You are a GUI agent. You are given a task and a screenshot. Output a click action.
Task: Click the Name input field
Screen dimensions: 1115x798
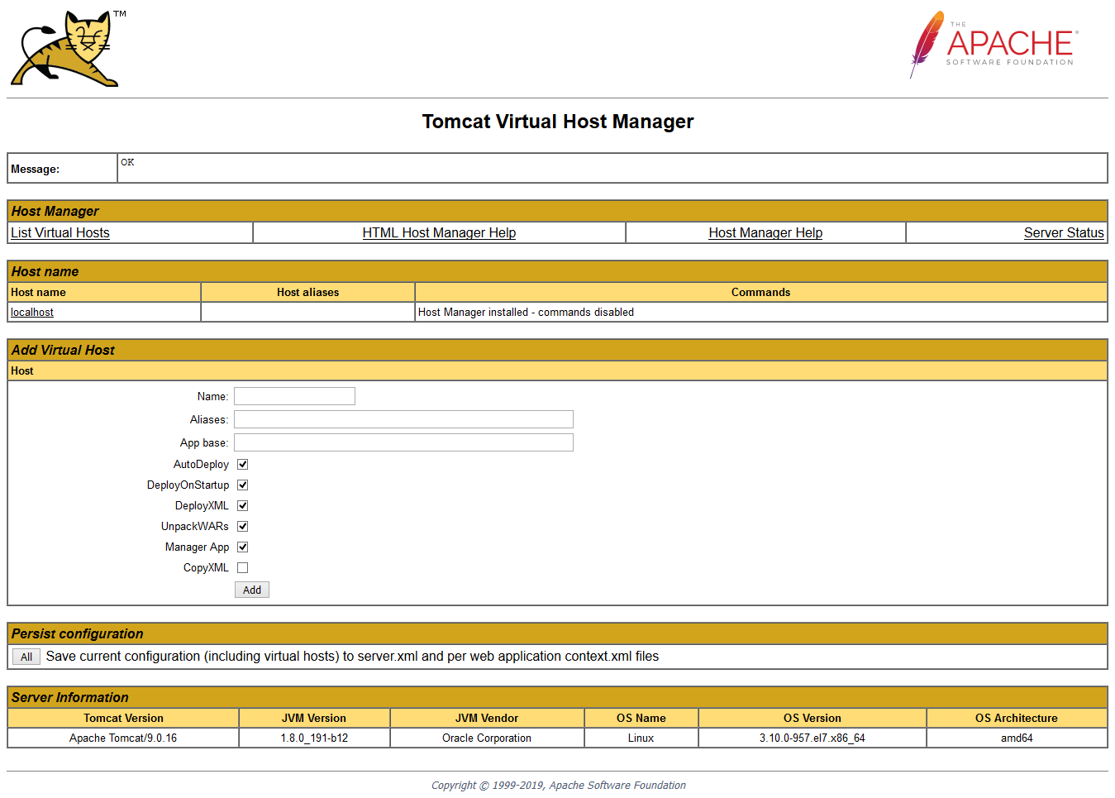pos(293,395)
